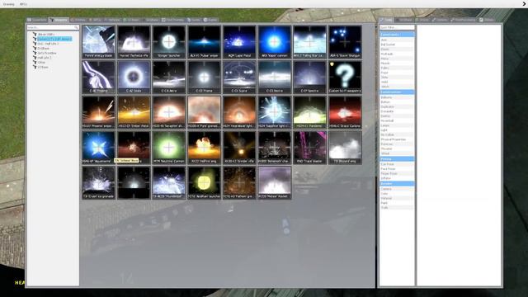528x297 pixels.
Task: Open the Drawing menu in top bar
Action: pos(9,4)
